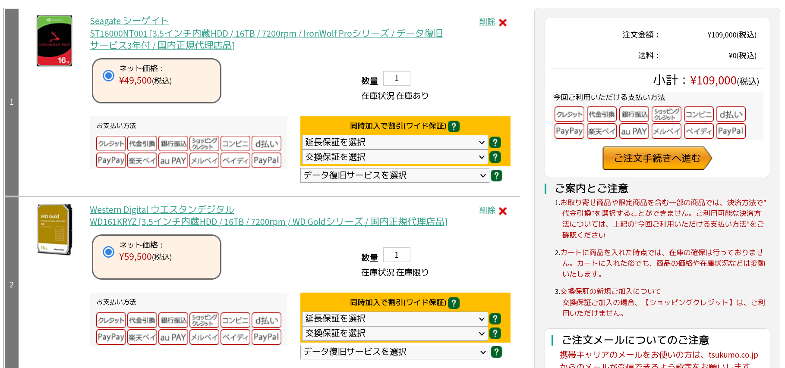Select ネット価格 ¥59,500 radio button
This screenshot has height=368, width=785.
108,252
